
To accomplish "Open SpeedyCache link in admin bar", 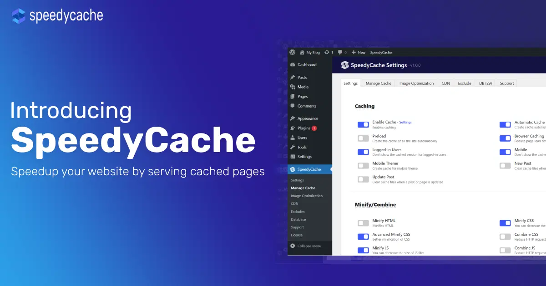I will click(x=381, y=53).
